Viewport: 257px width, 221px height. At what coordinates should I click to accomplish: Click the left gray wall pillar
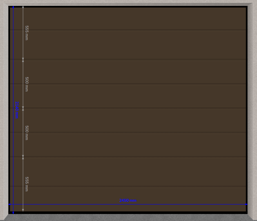(4, 112)
